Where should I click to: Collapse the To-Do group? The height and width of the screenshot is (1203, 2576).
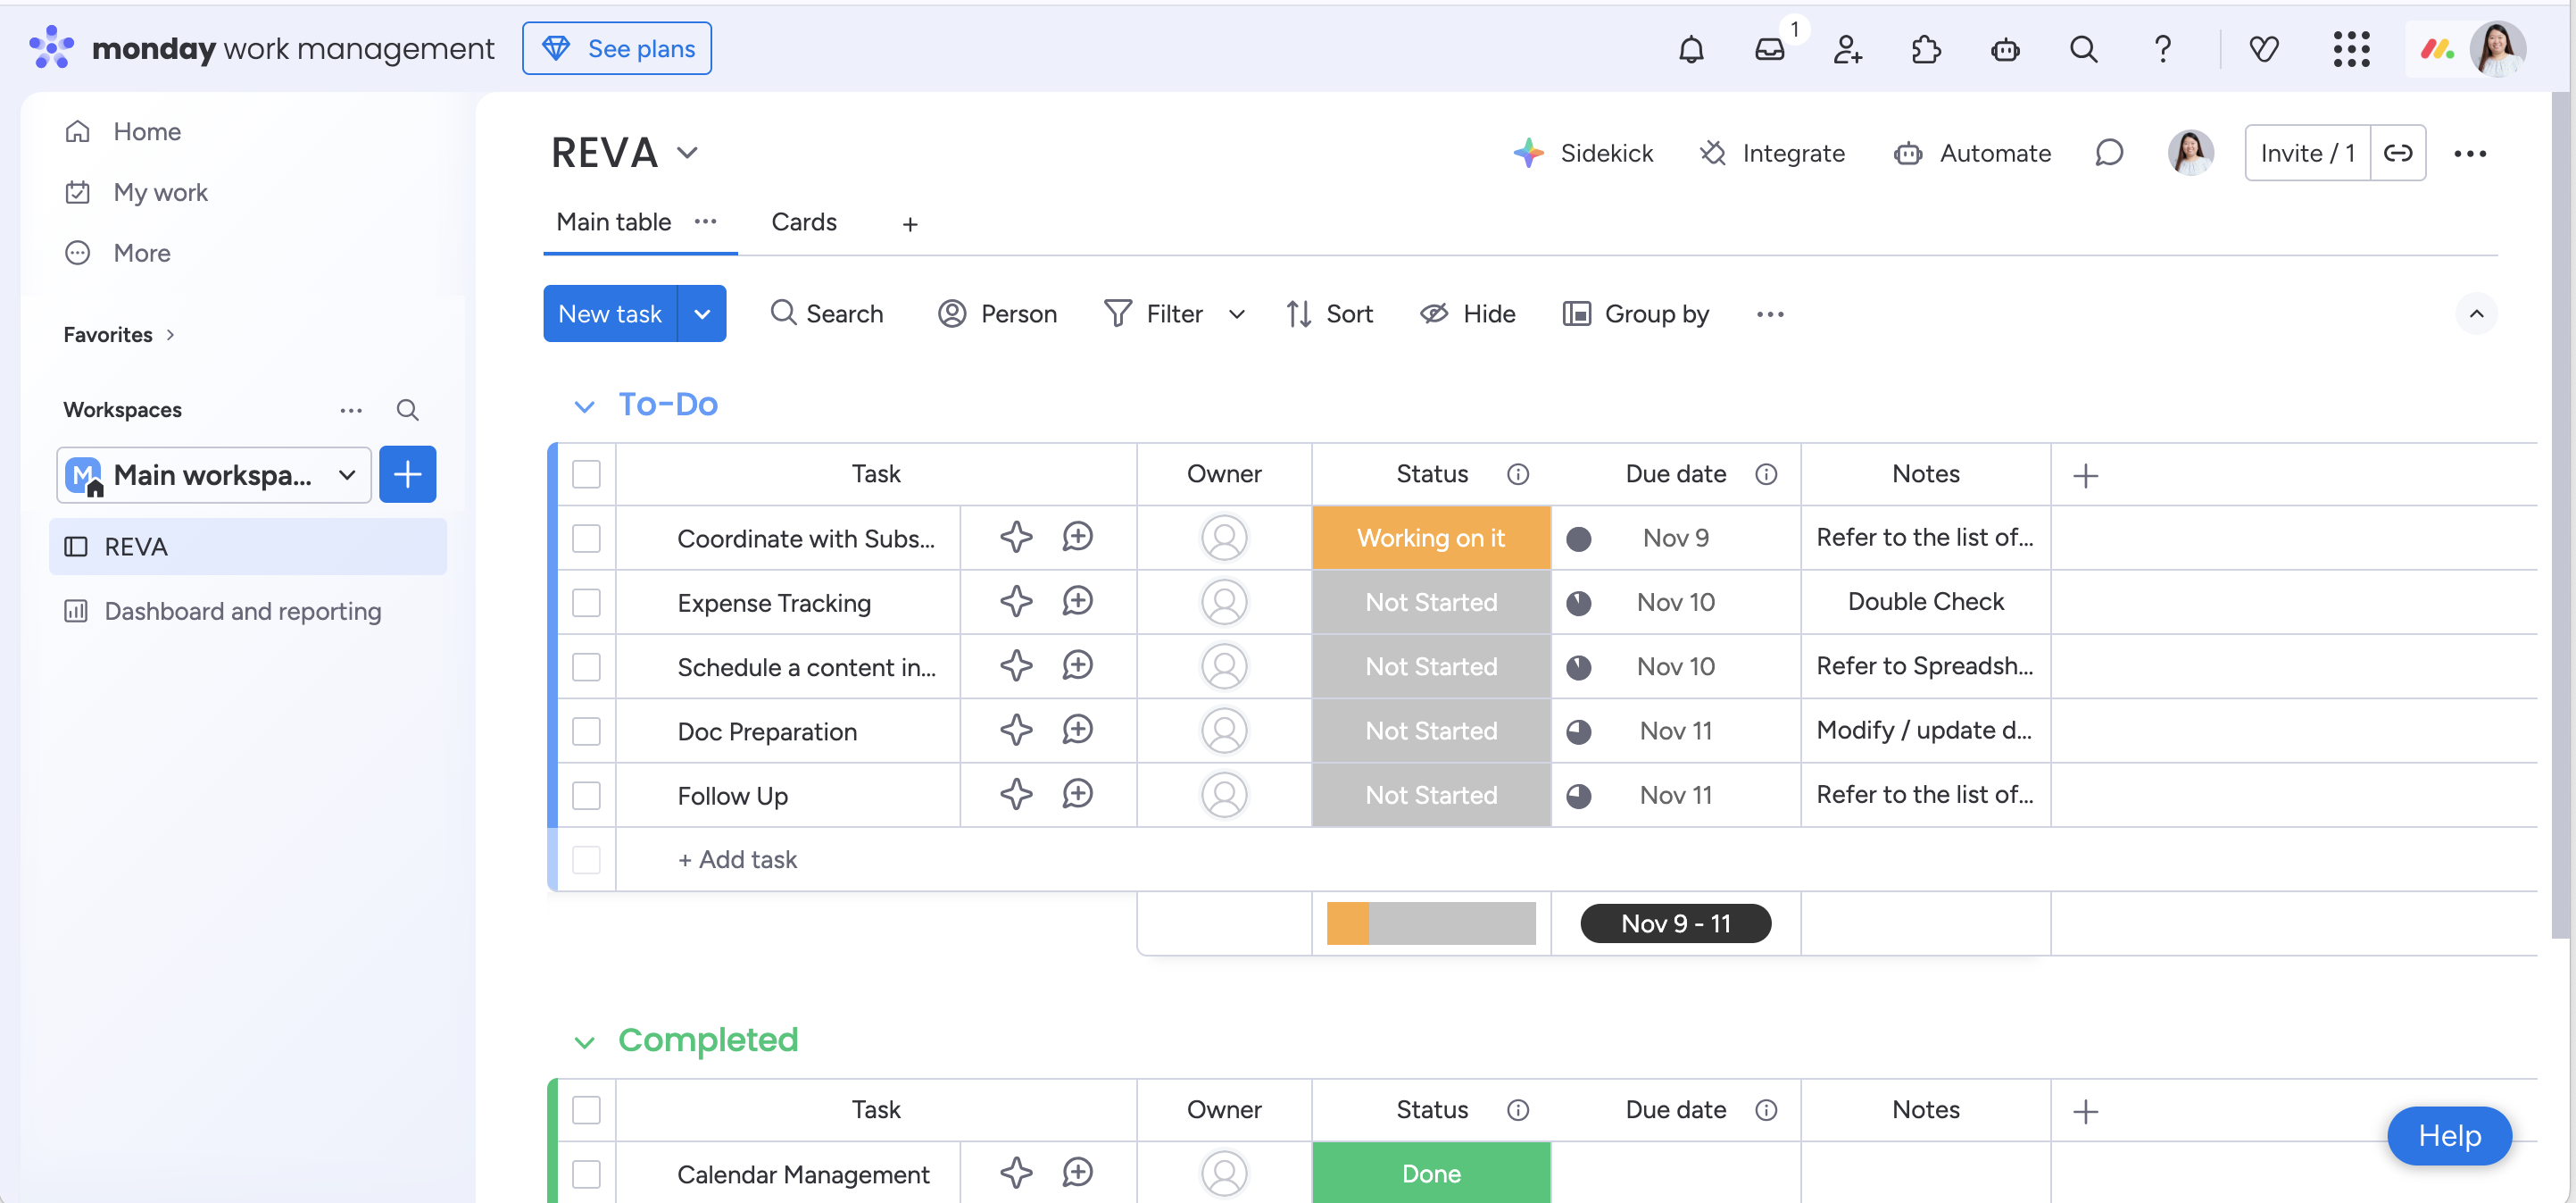point(584,405)
